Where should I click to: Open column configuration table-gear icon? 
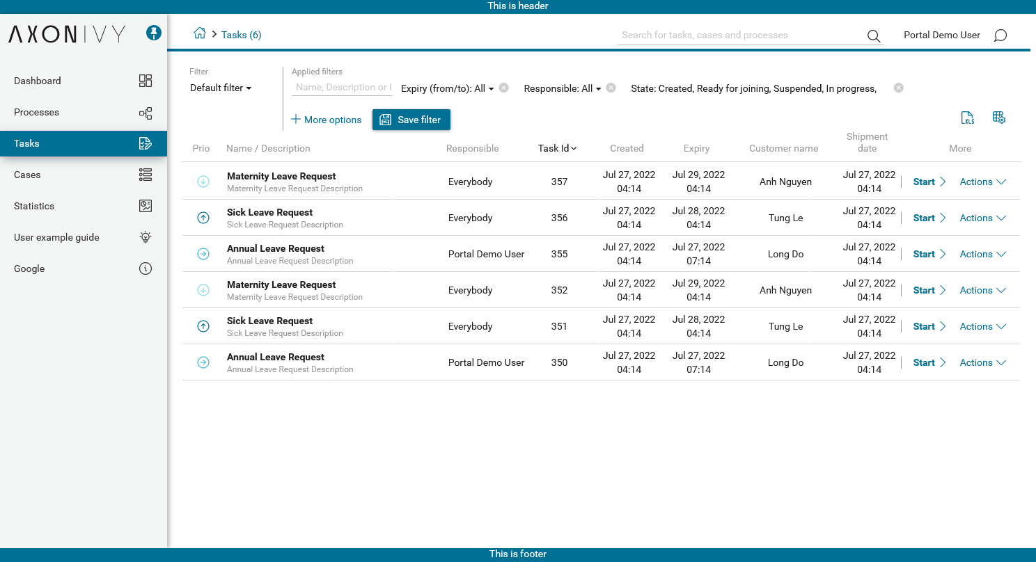[999, 118]
